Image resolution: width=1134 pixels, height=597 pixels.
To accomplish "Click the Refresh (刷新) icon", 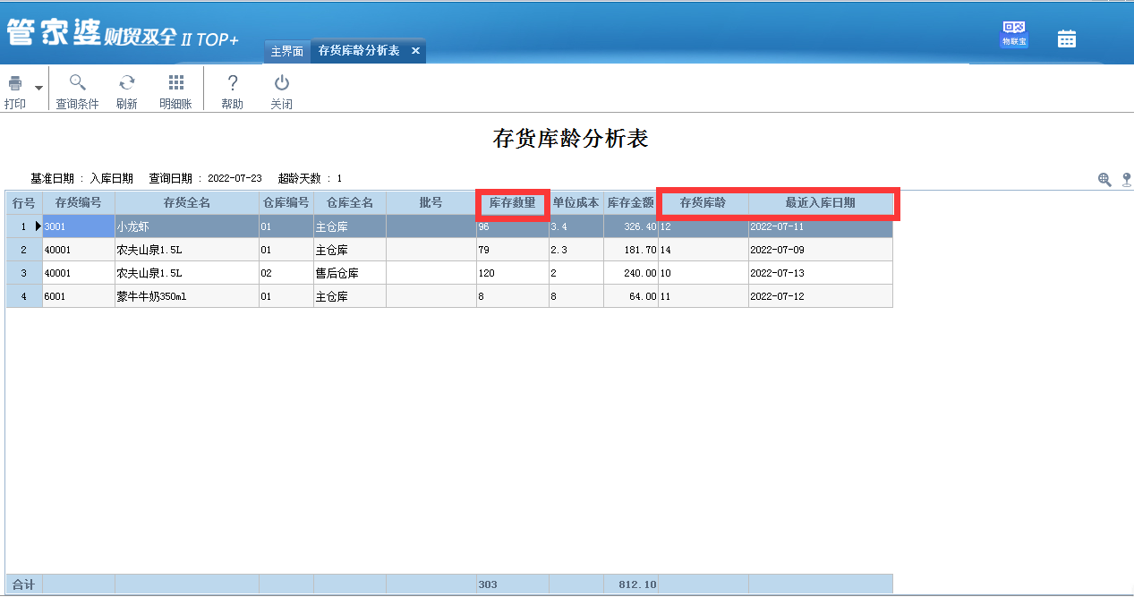I will (x=127, y=83).
